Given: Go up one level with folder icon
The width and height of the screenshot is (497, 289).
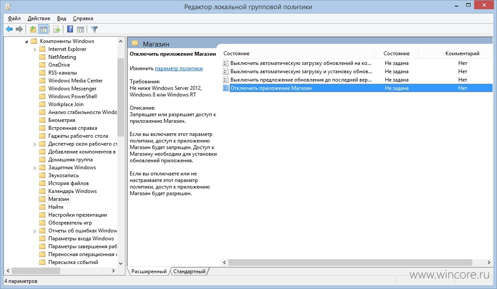Looking at the screenshot, I should tap(33, 29).
